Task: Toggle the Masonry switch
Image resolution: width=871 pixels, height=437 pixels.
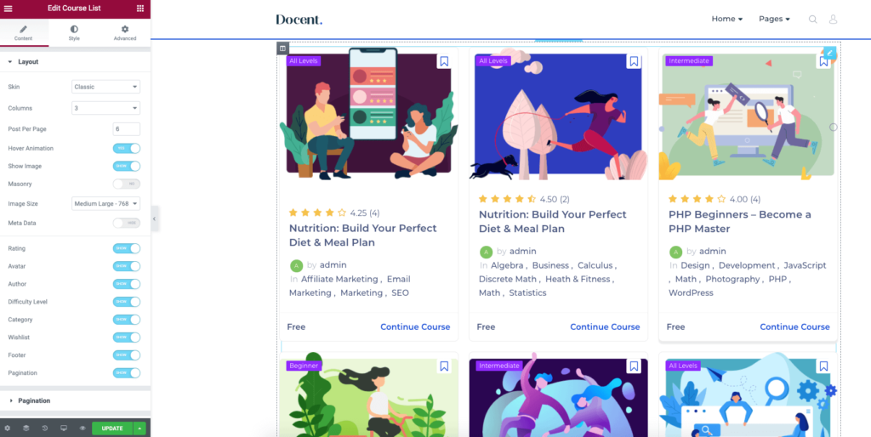Action: click(x=127, y=184)
